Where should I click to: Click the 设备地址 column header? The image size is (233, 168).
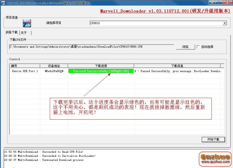click(x=54, y=66)
